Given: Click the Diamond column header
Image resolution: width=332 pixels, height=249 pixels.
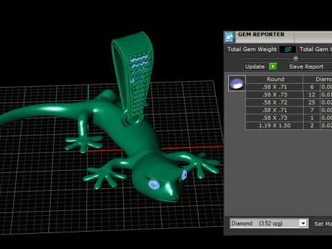Looking at the screenshot, I should (x=317, y=80).
